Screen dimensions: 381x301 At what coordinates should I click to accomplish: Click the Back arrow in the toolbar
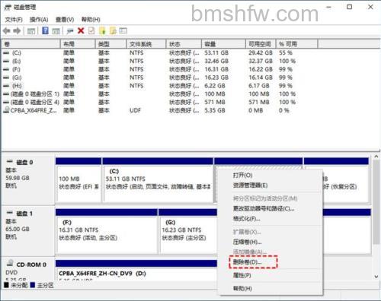[x=7, y=31]
